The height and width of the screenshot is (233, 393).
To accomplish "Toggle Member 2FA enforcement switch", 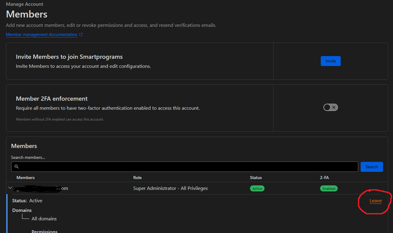I will pyautogui.click(x=330, y=107).
